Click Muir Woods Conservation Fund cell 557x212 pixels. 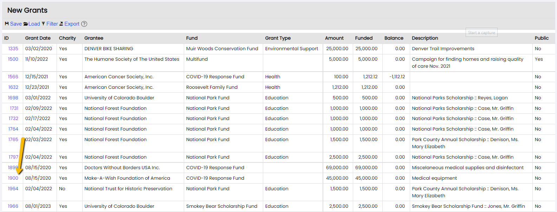(222, 49)
